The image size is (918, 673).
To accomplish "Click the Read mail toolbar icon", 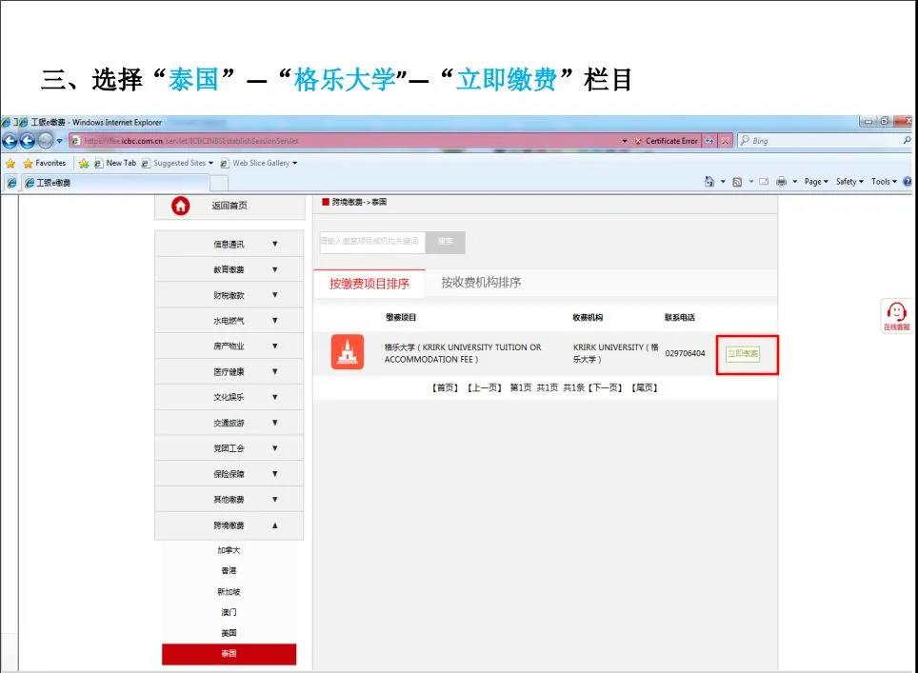I will (x=764, y=182).
